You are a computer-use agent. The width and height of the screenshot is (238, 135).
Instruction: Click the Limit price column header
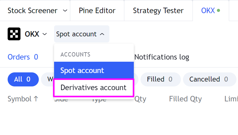tap(231, 99)
